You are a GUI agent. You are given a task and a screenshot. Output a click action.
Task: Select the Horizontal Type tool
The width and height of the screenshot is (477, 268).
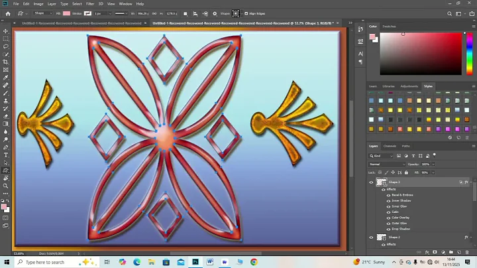[6, 155]
